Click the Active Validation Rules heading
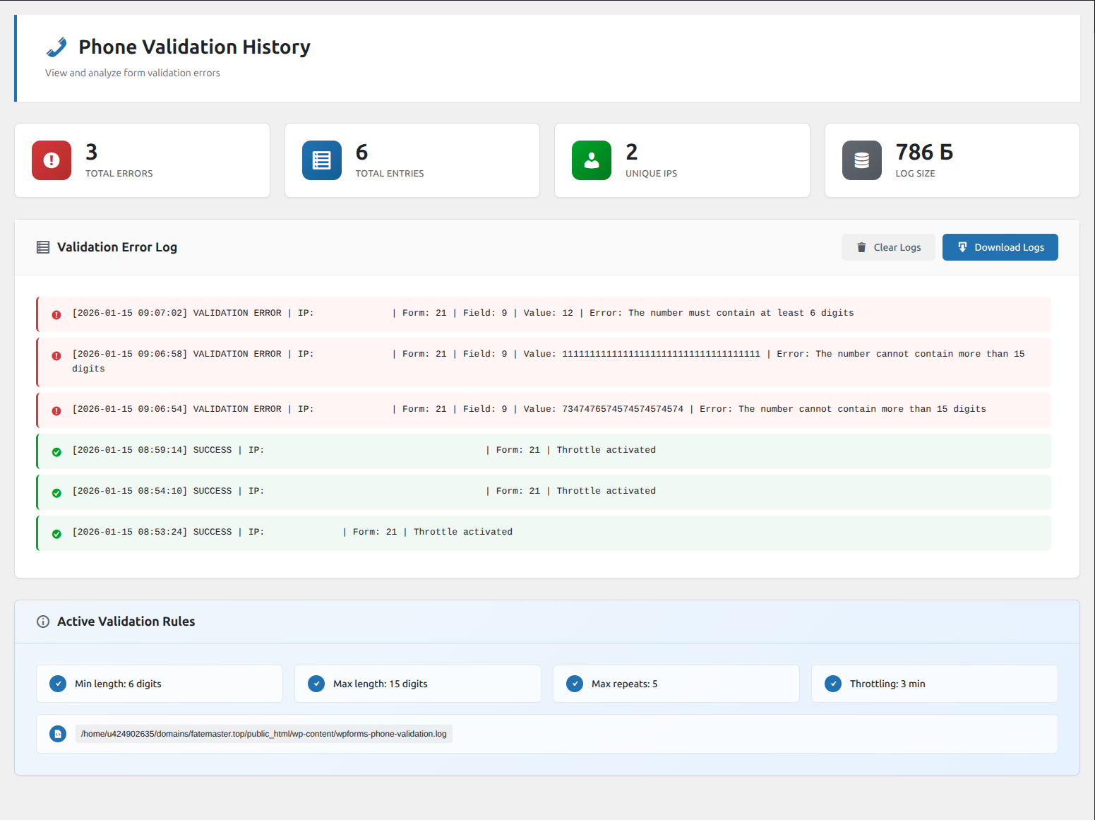The width and height of the screenshot is (1095, 820). point(126,622)
